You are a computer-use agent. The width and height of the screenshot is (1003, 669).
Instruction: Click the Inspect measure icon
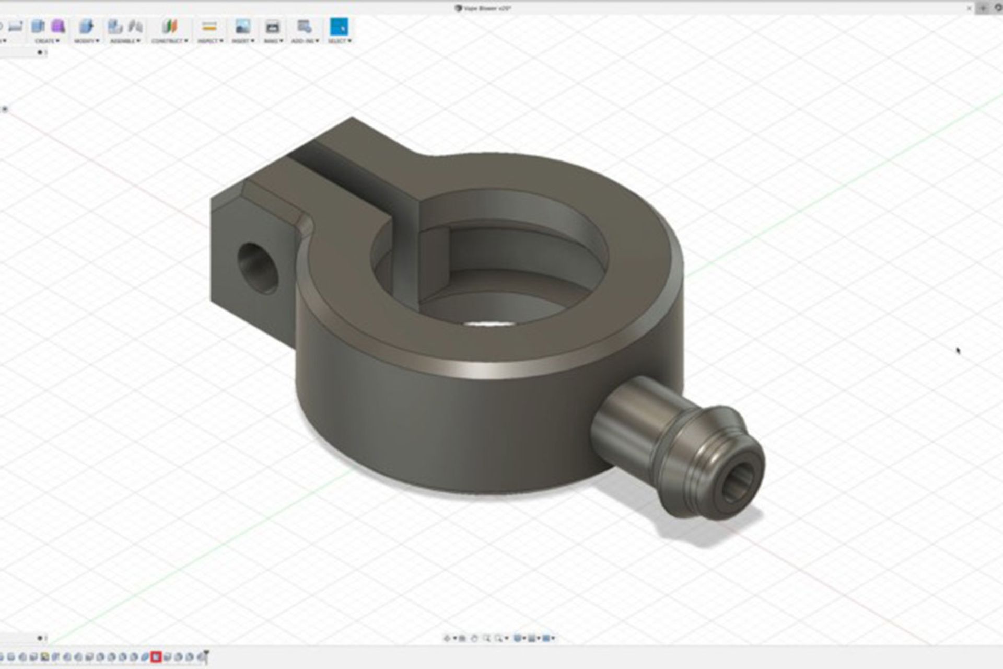[x=209, y=26]
